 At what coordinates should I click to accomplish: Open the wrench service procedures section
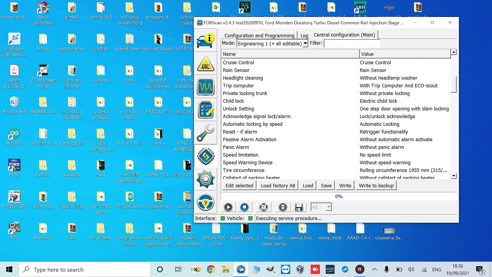pos(206,133)
